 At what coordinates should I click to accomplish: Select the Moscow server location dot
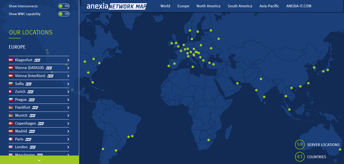(x=219, y=39)
